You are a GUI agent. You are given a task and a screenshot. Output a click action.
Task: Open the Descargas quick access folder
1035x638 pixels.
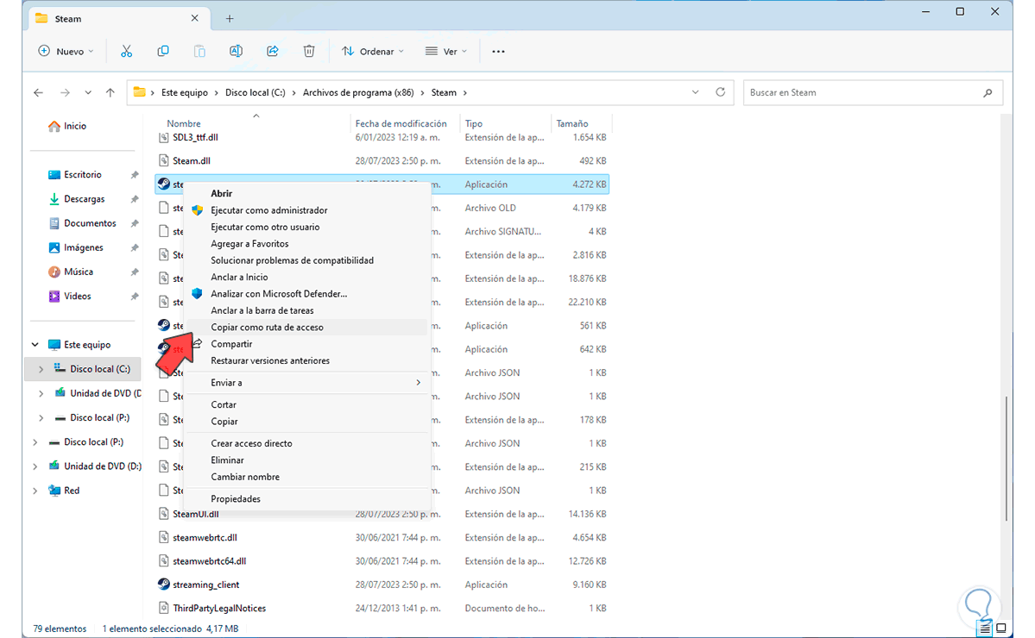(84, 199)
